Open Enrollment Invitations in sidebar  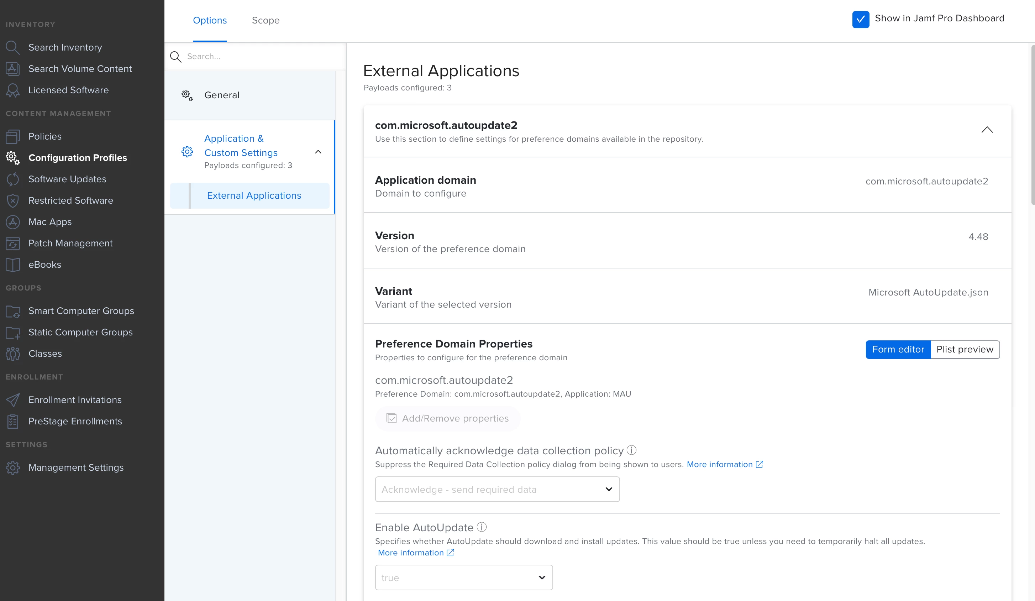(75, 400)
